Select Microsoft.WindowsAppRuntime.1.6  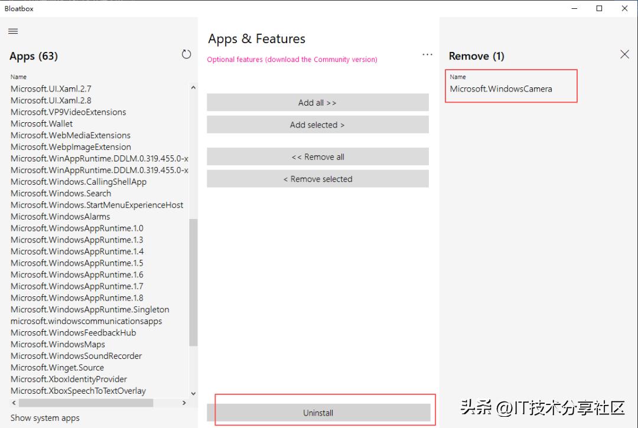pos(77,275)
